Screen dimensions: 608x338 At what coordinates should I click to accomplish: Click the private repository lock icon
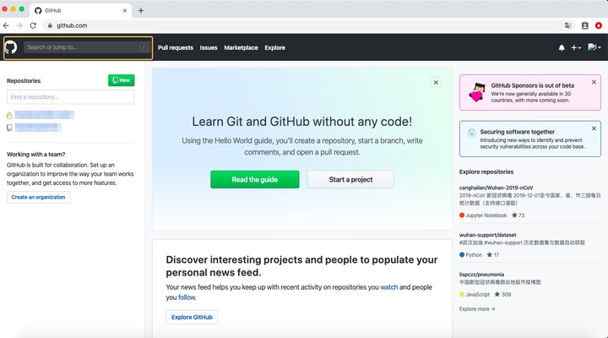coord(9,115)
